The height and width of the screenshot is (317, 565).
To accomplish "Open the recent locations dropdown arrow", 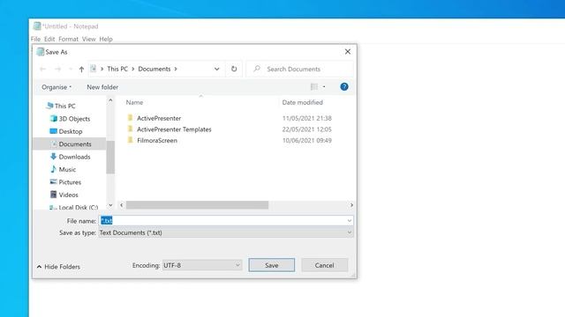I will (71, 69).
